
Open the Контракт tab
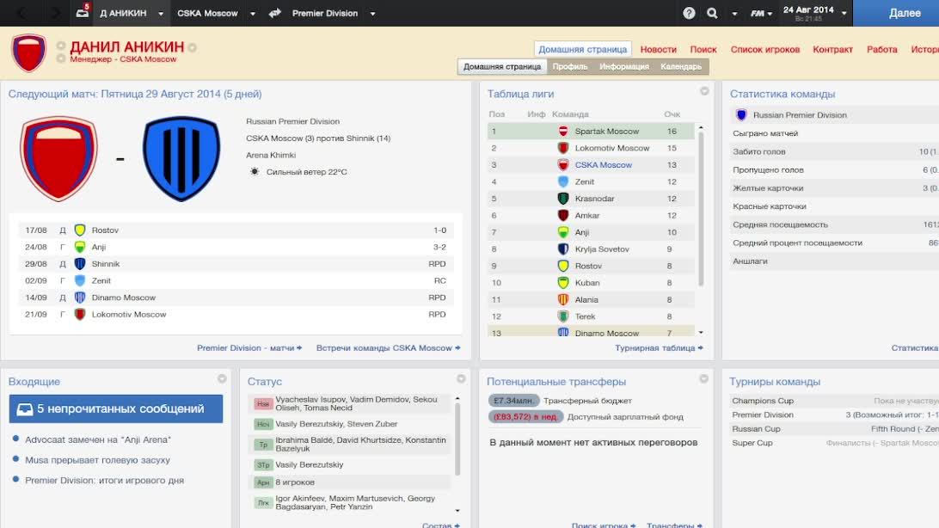(x=832, y=49)
